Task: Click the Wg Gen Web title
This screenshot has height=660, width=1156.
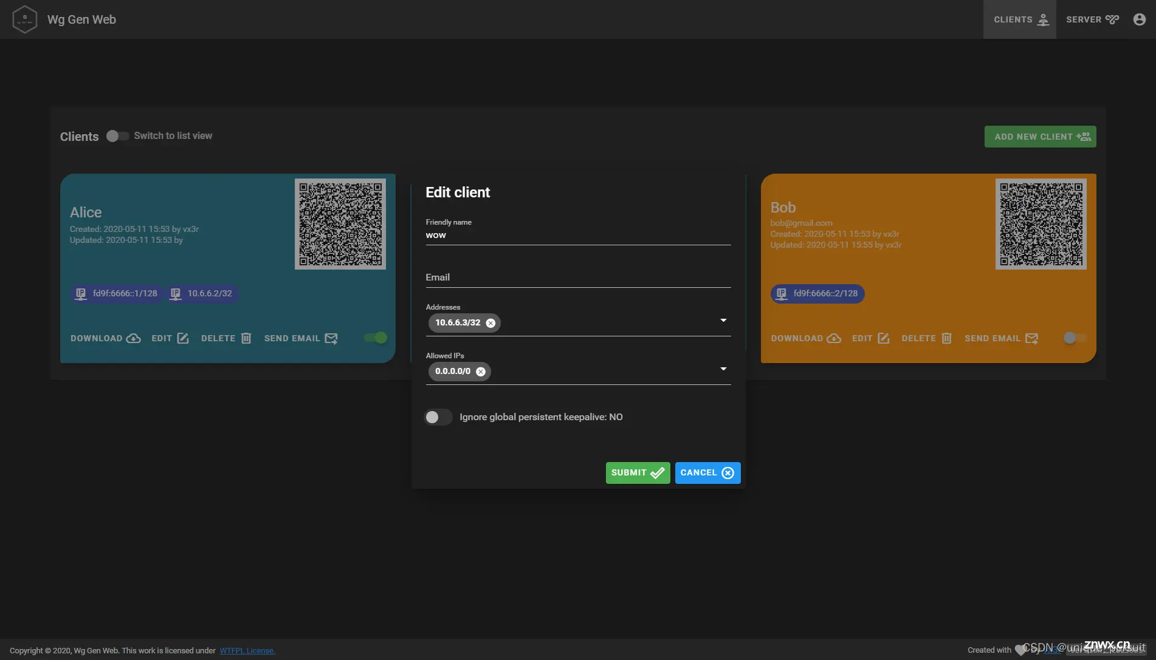Action: 81,19
